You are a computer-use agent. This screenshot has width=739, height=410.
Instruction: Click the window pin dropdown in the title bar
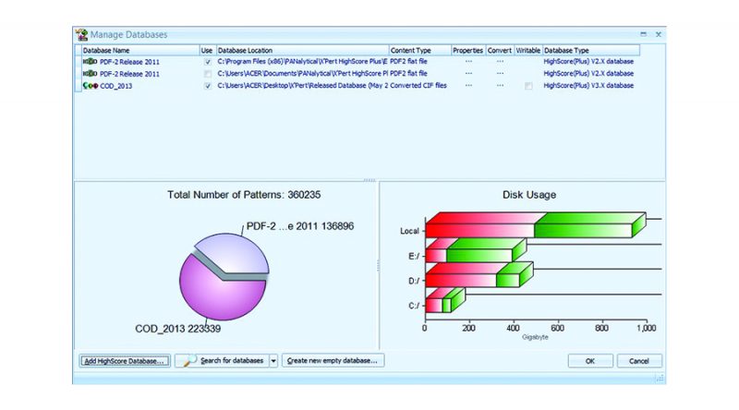coord(643,34)
